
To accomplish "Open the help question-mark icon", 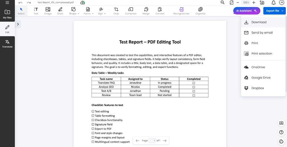I will tap(281, 132).
